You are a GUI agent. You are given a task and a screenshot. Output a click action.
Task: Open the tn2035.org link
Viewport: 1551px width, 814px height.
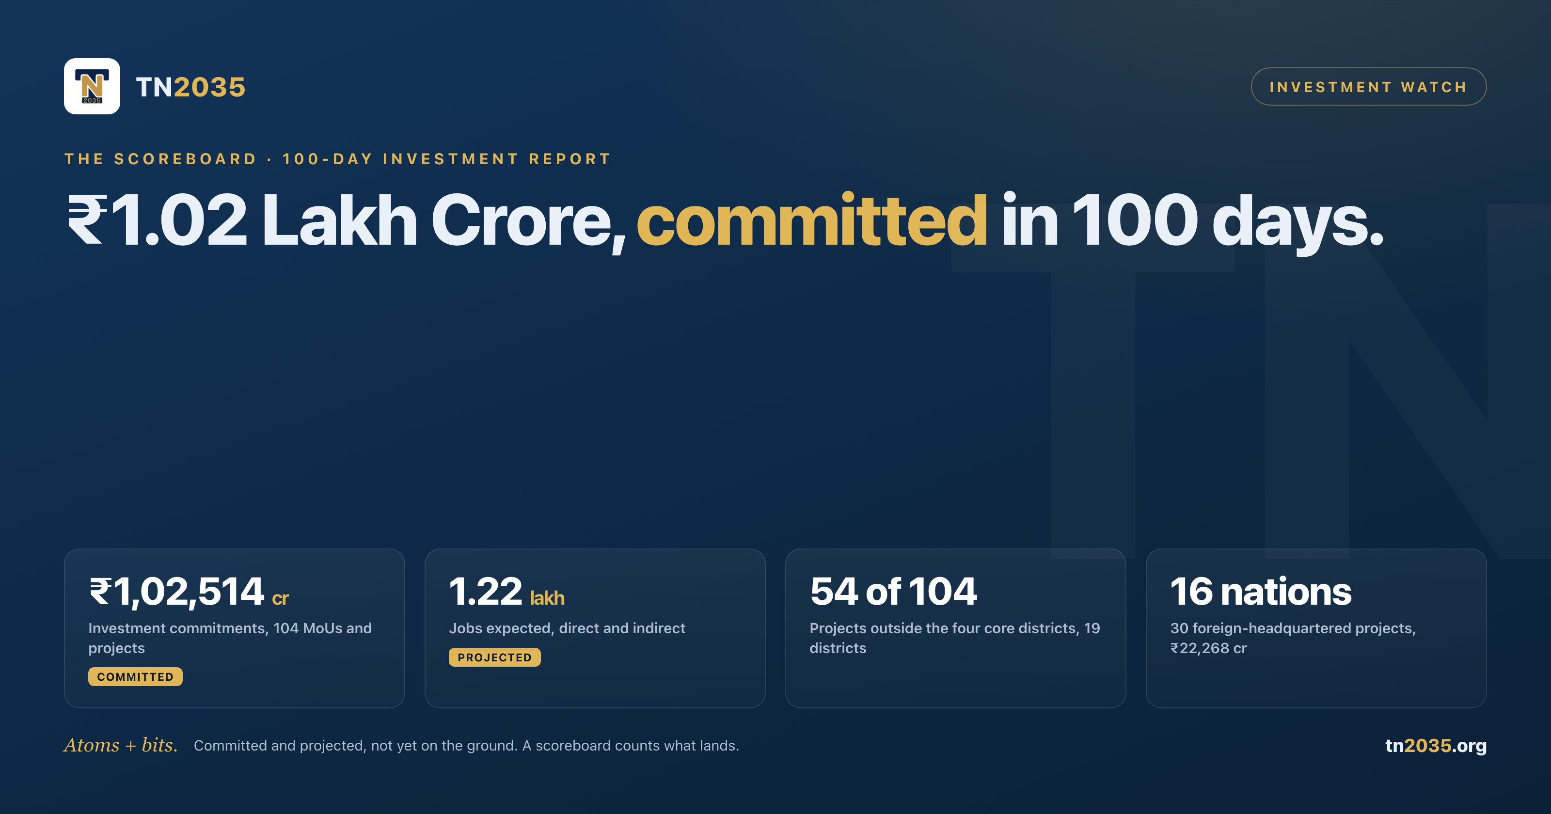1436,745
